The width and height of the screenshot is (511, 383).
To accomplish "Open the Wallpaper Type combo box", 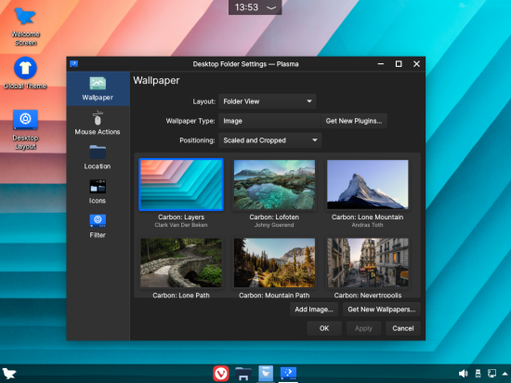I will click(269, 121).
